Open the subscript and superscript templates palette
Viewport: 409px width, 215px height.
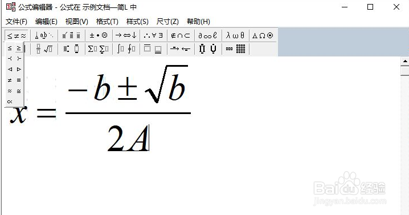(x=71, y=49)
